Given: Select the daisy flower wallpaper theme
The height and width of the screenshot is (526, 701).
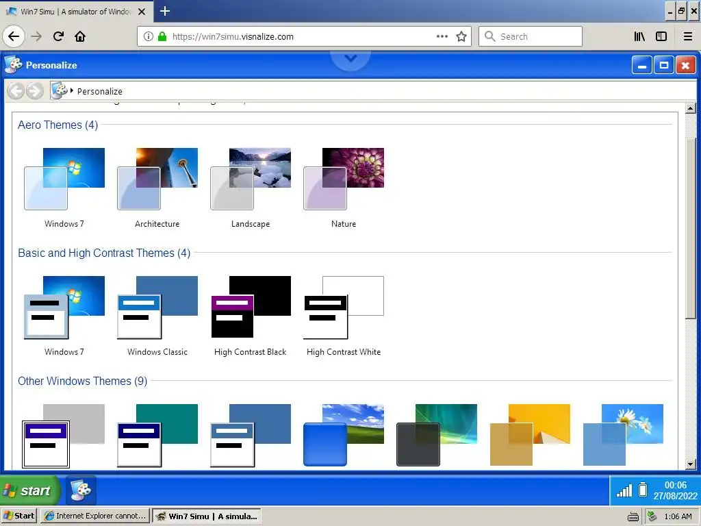Looking at the screenshot, I should coord(623,436).
